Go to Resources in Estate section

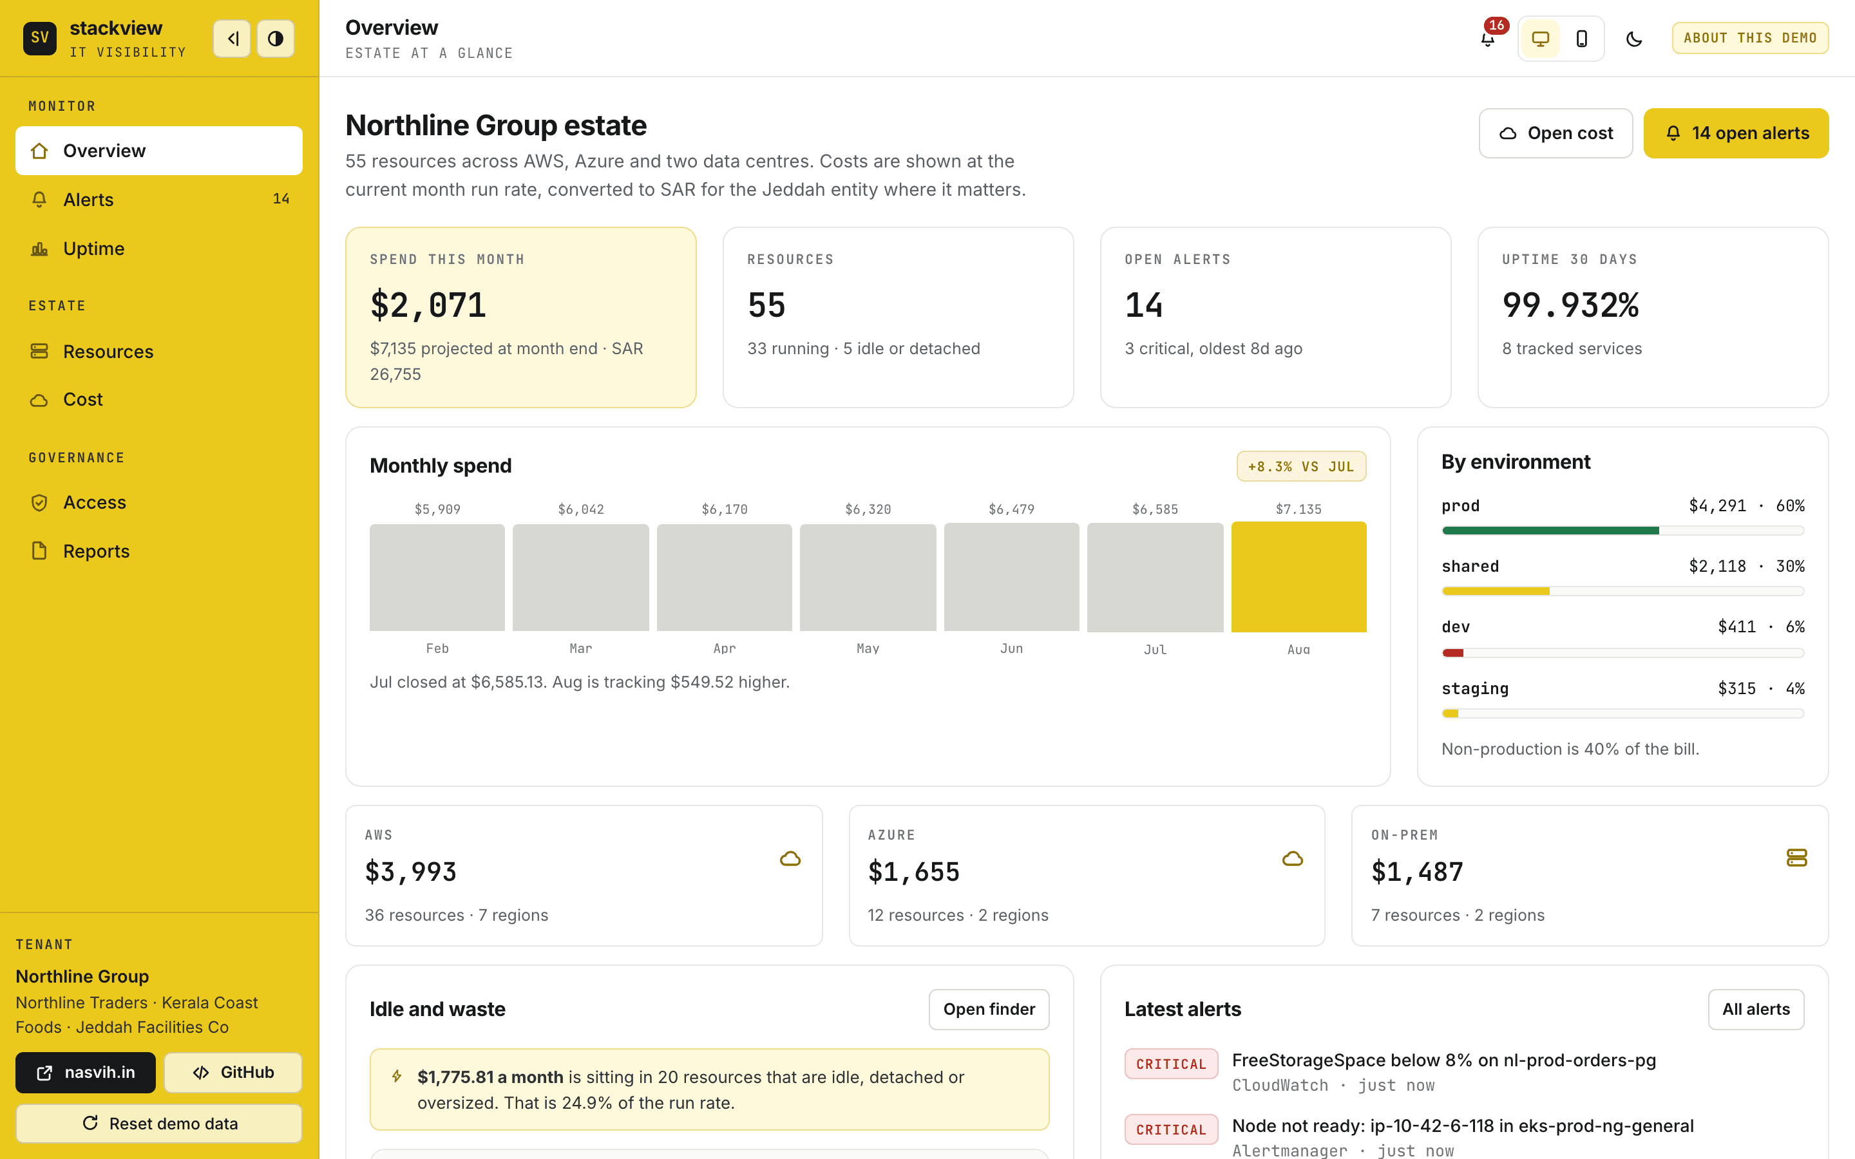tap(158, 351)
